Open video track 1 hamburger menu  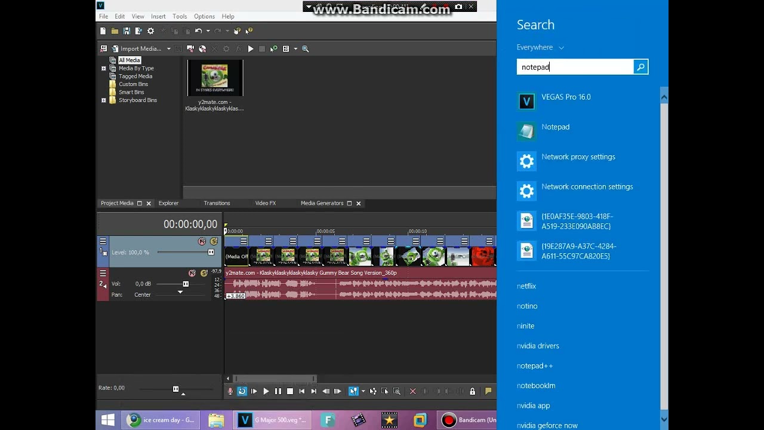[x=103, y=241]
